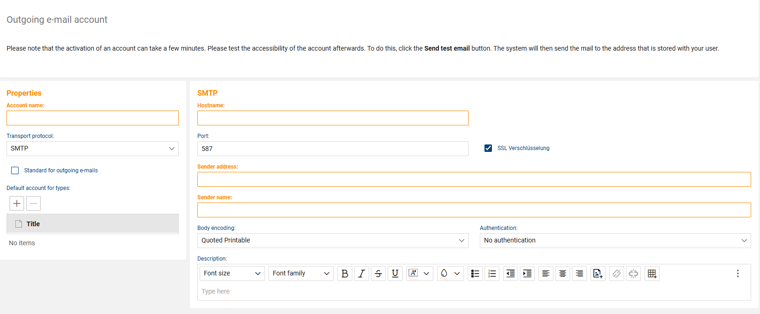The image size is (760, 314).
Task: Toggle SSL Verschlüsselung checkbox
Action: [488, 148]
